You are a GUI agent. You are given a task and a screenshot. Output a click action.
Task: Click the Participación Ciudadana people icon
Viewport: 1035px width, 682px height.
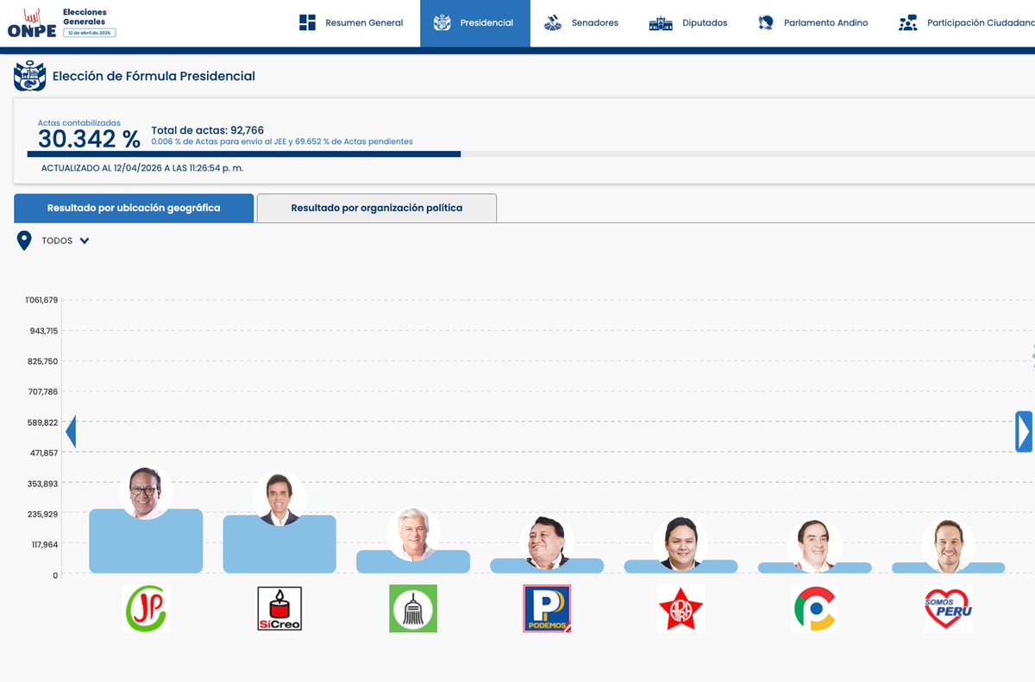click(x=907, y=23)
